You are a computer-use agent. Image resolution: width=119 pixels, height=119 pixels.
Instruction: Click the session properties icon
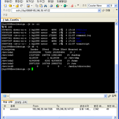28,6
